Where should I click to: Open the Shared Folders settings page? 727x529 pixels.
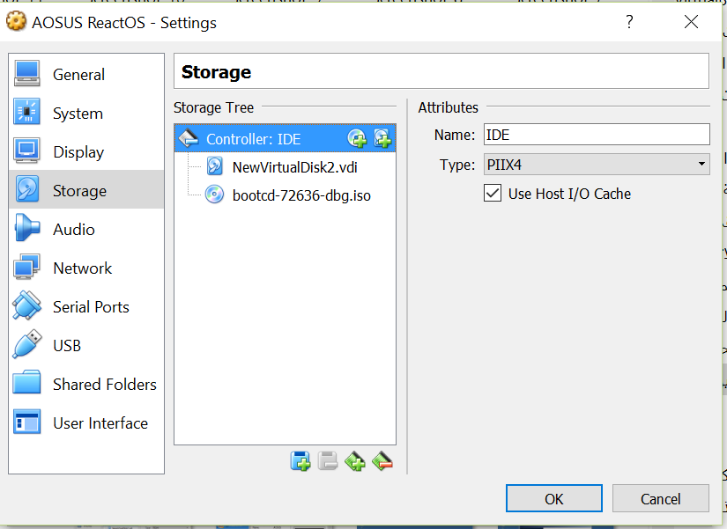coord(104,385)
